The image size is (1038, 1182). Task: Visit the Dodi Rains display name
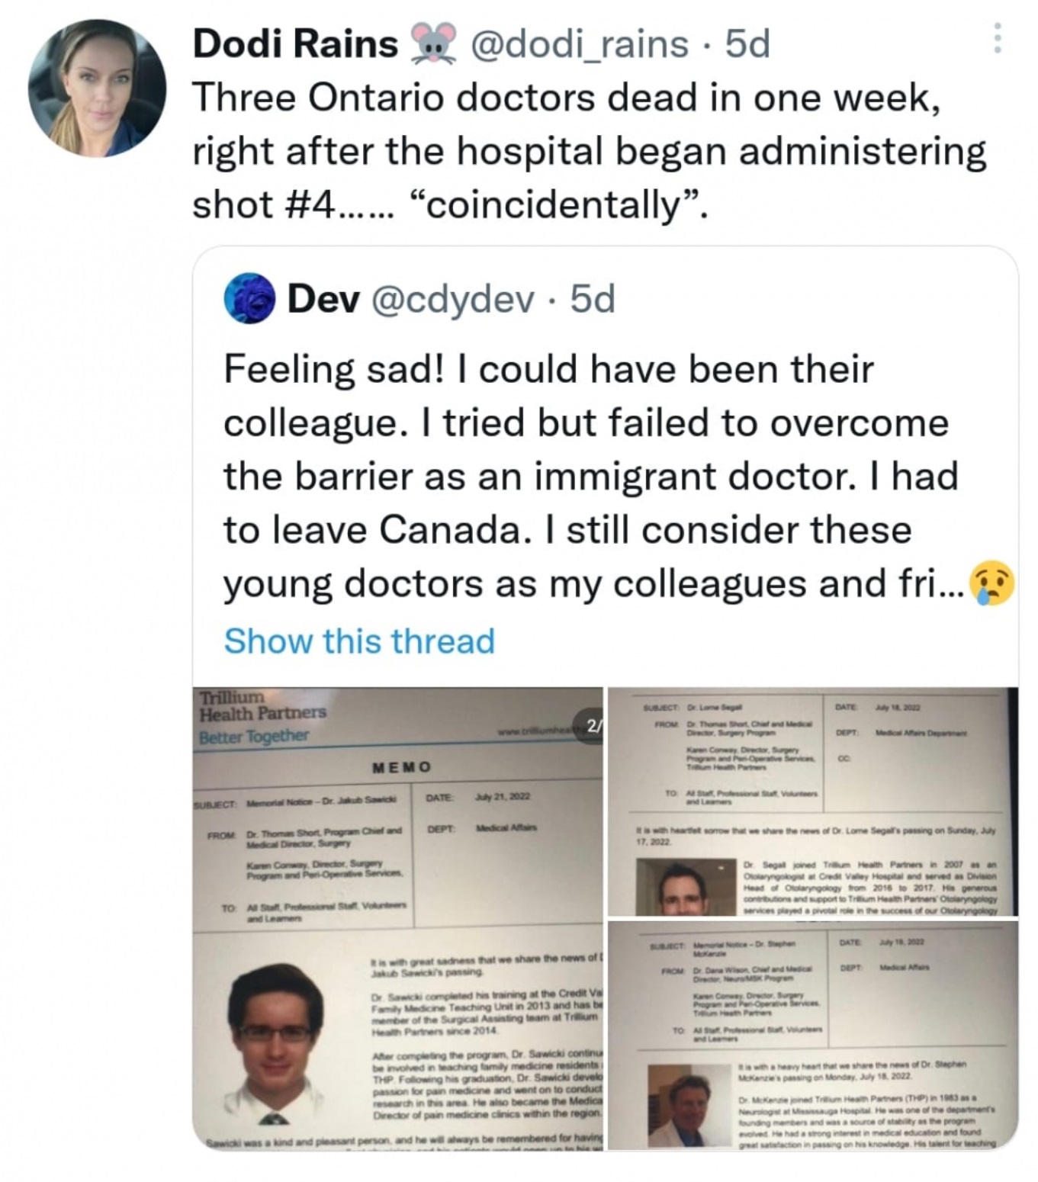point(295,43)
